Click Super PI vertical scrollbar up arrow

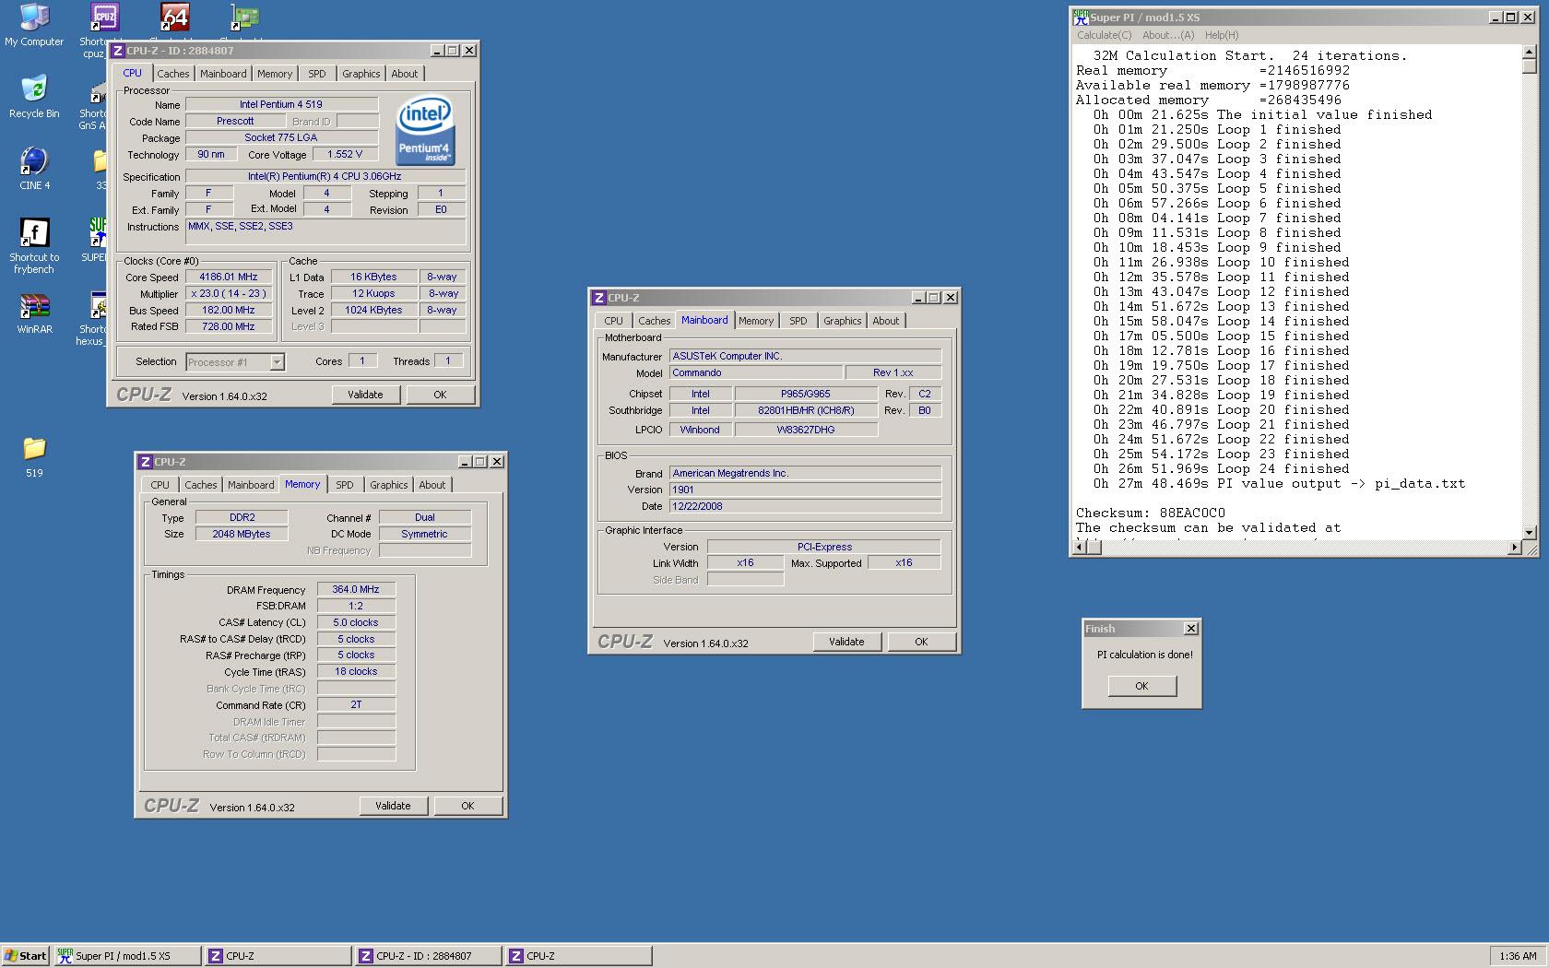coord(1530,53)
